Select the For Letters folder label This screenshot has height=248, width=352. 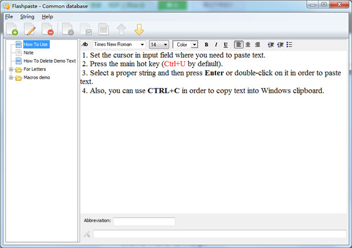coord(35,69)
